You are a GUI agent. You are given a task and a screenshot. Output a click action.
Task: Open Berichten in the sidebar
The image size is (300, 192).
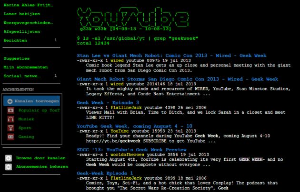(x=15, y=40)
